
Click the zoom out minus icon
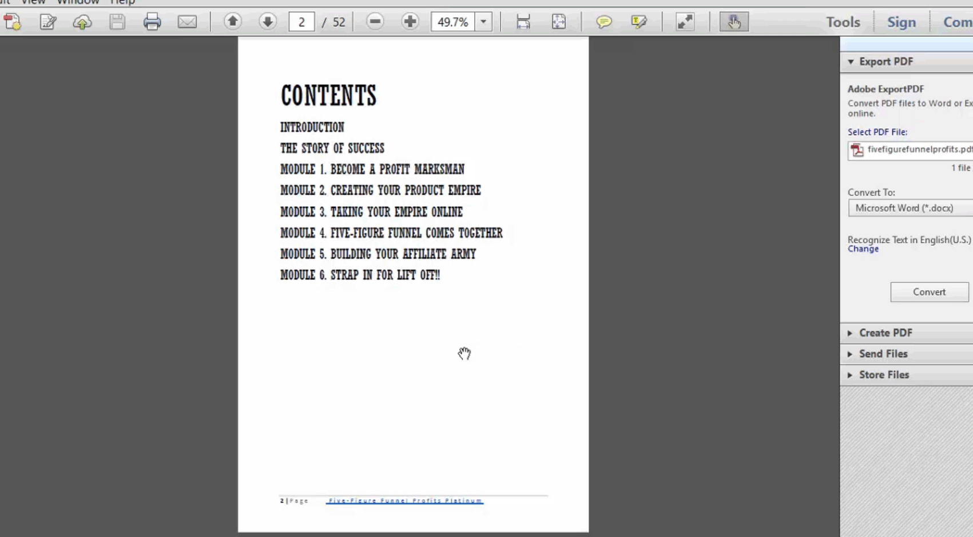click(x=375, y=22)
